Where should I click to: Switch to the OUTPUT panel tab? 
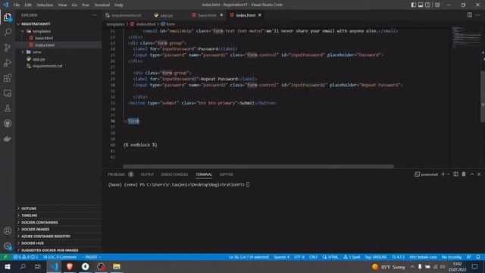(147, 174)
